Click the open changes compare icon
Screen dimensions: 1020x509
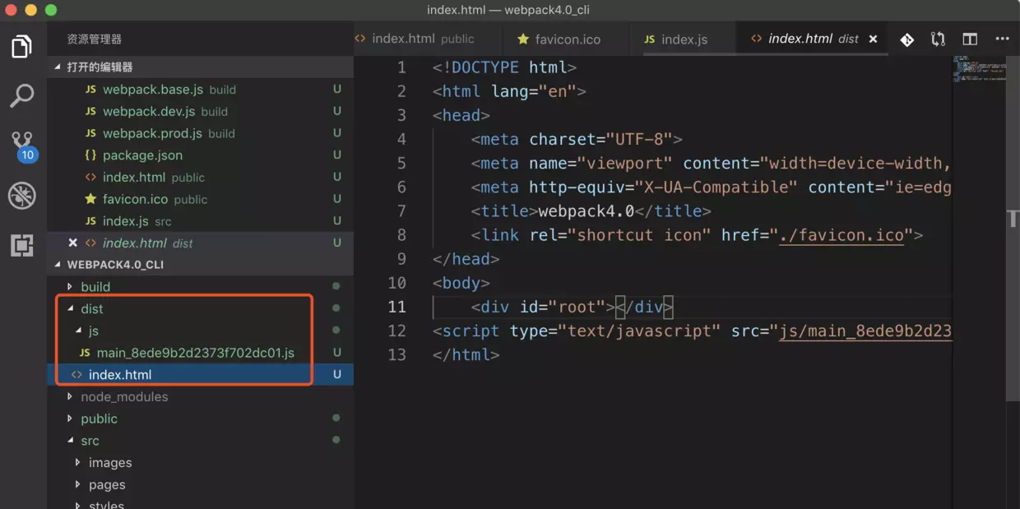pyautogui.click(x=938, y=39)
